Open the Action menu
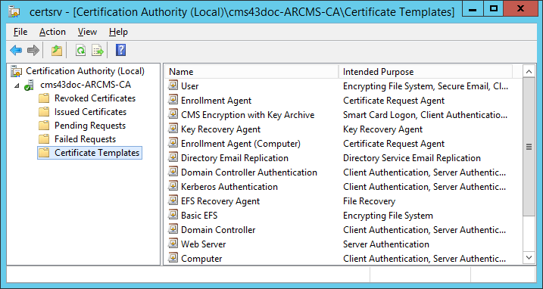The image size is (543, 289). point(52,32)
